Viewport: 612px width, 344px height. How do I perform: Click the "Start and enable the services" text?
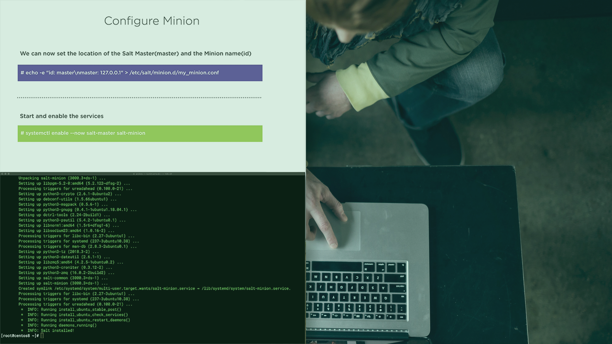tap(62, 116)
